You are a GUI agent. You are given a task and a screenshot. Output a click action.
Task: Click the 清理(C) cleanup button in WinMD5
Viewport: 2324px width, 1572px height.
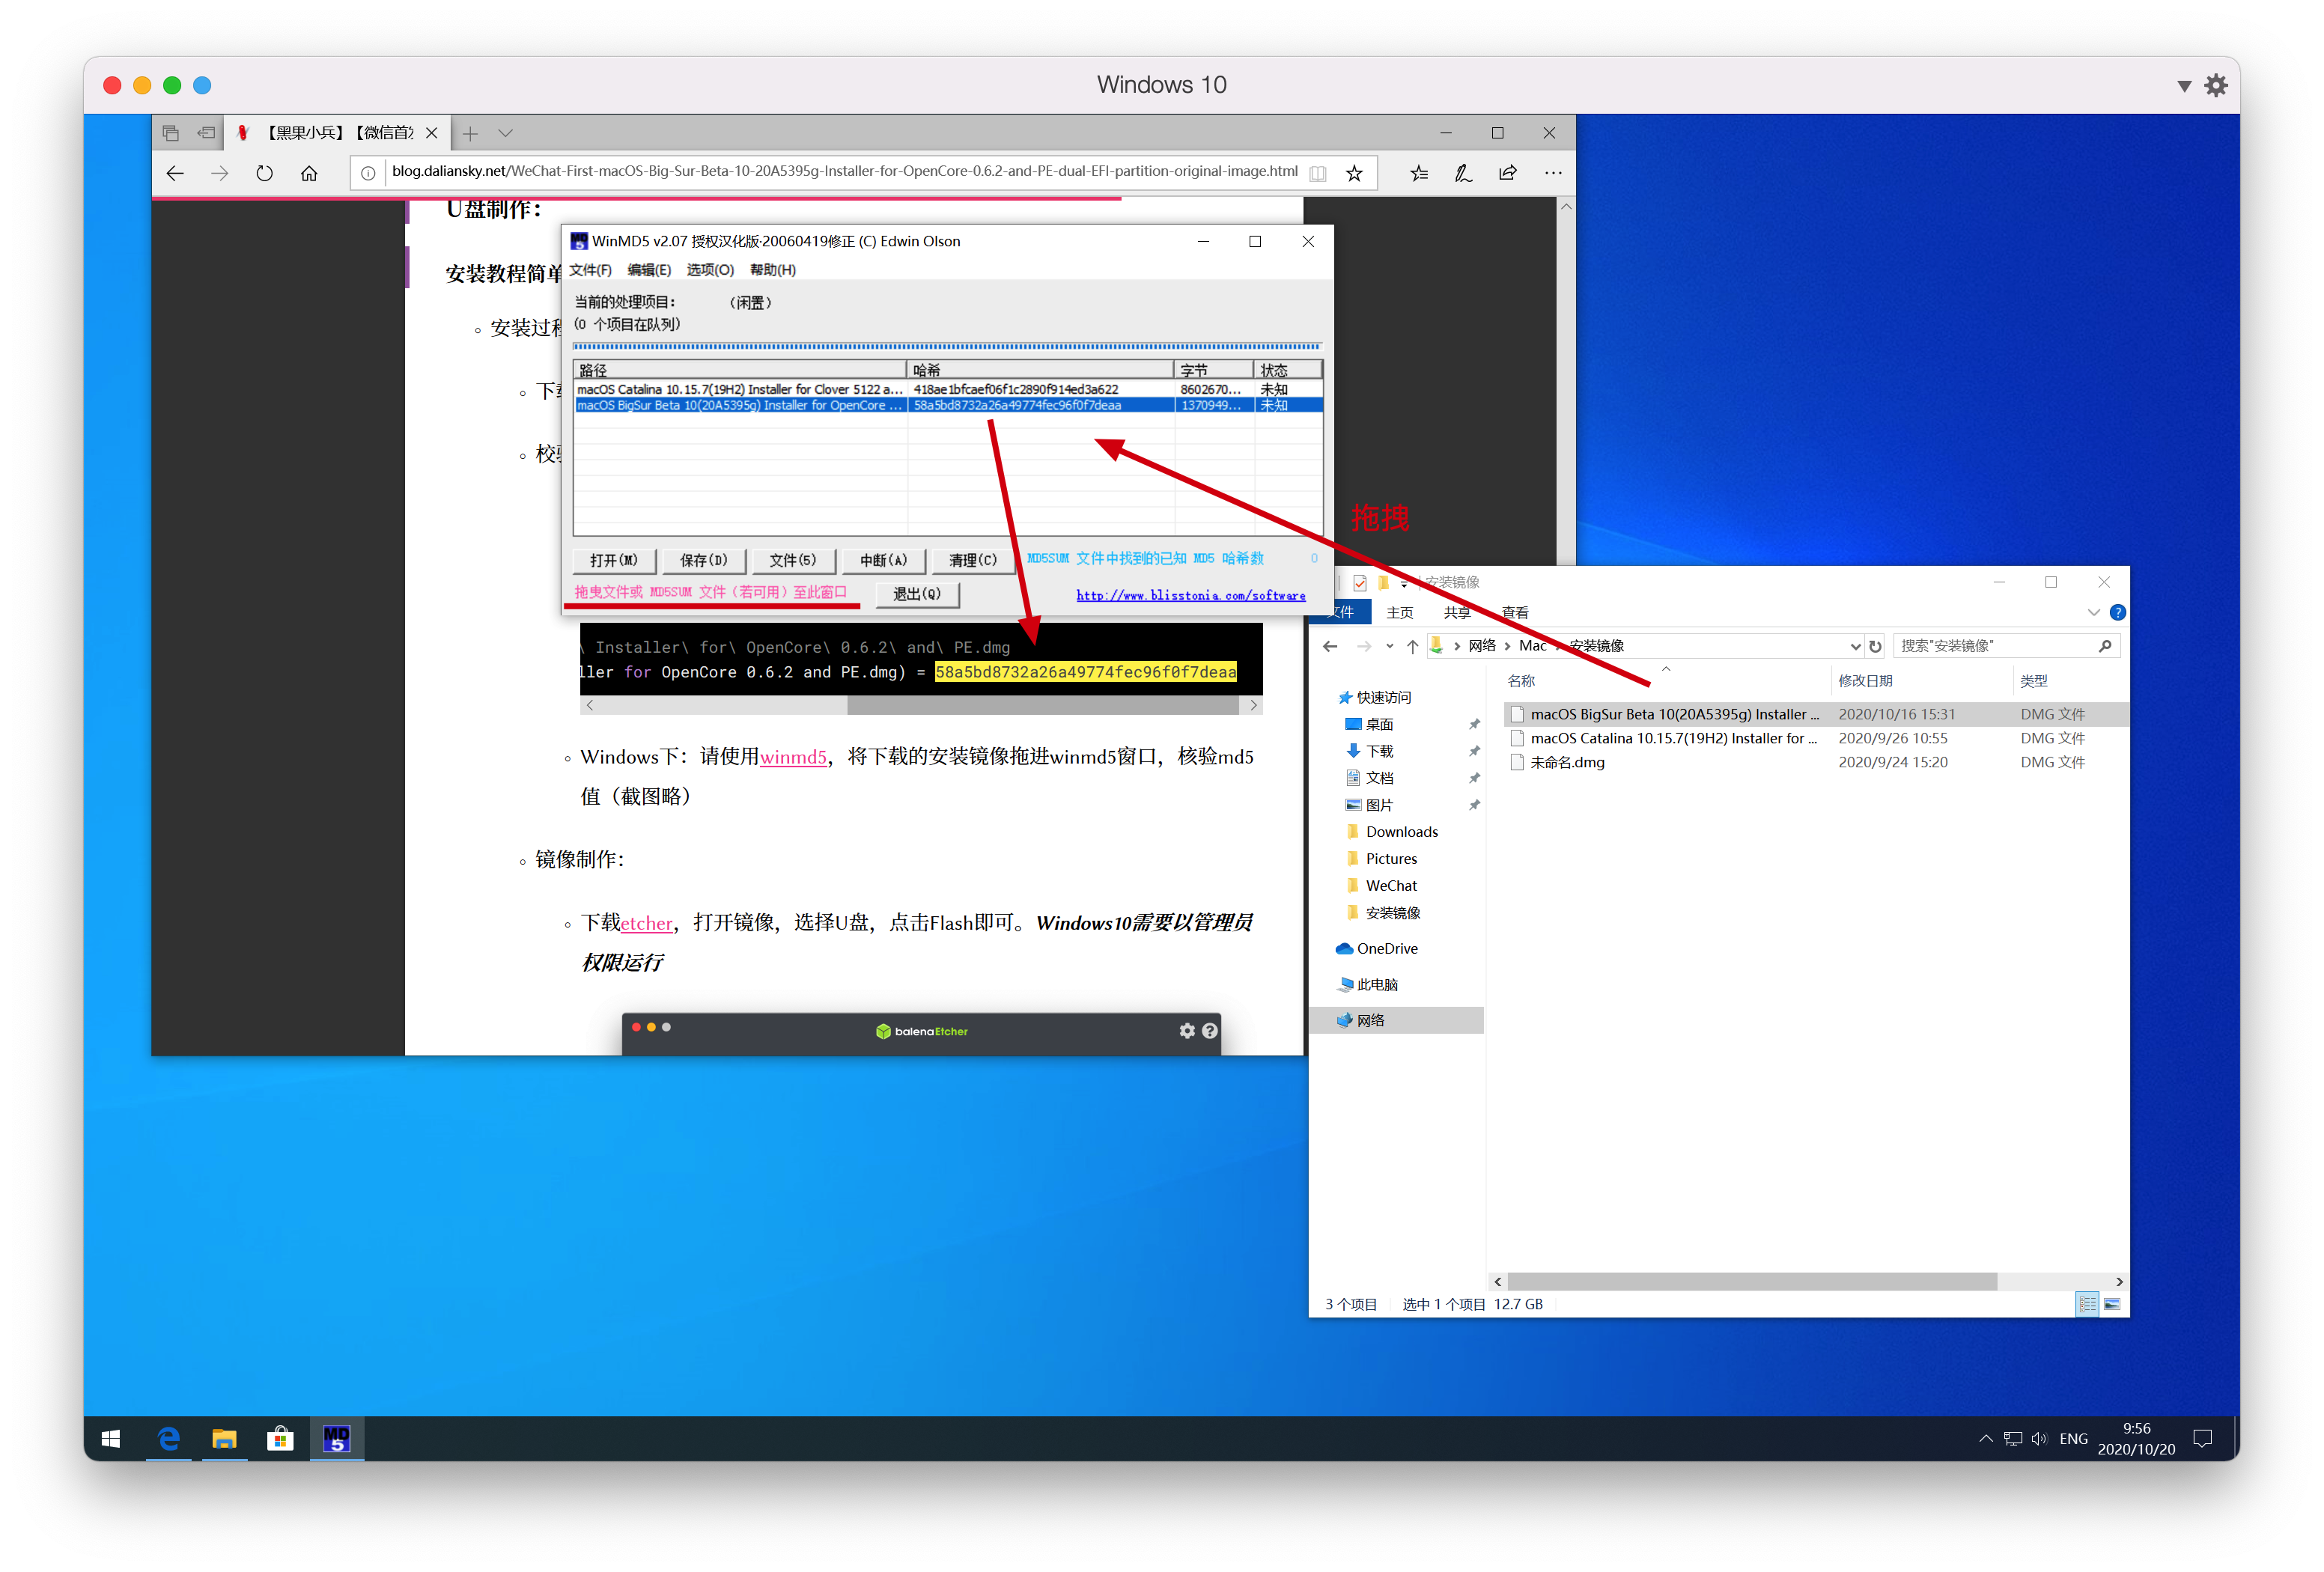tap(973, 560)
